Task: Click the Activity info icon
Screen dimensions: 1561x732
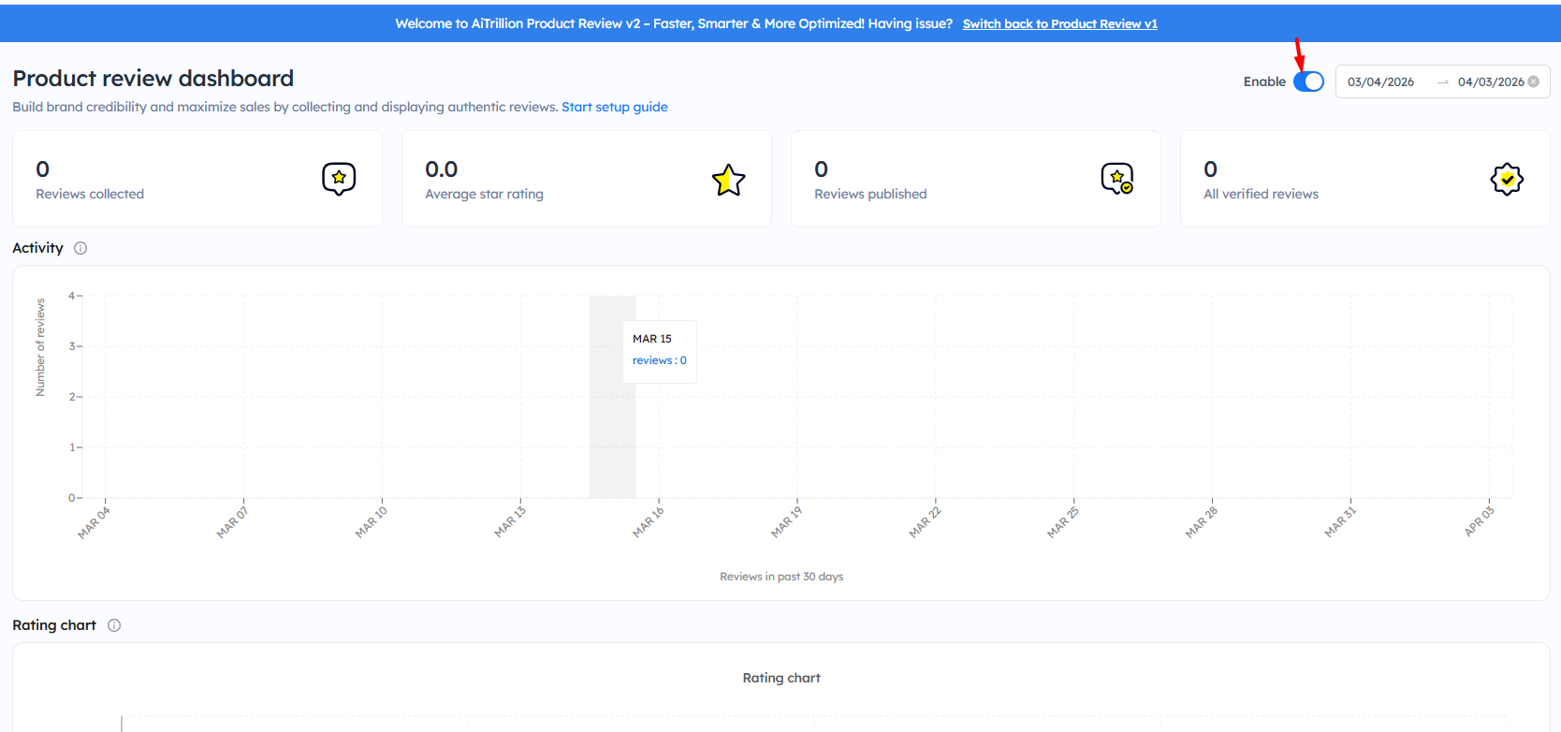Action: click(x=80, y=248)
